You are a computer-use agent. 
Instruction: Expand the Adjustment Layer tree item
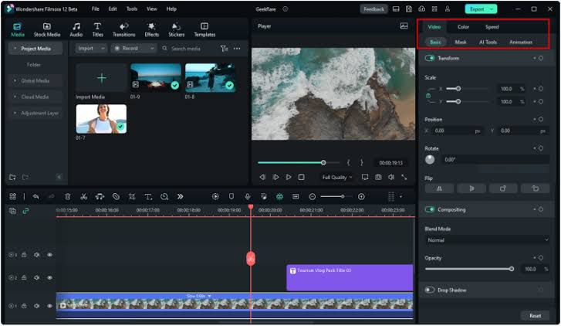[x=15, y=113]
